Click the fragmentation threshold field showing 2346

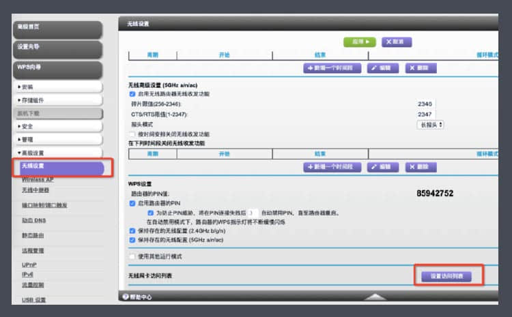tap(425, 104)
